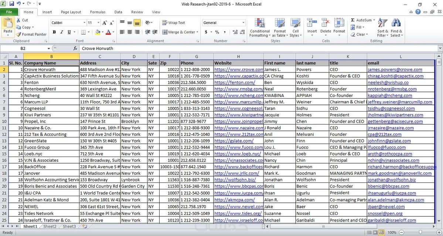Click the Excel Help question icon

(x=418, y=12)
